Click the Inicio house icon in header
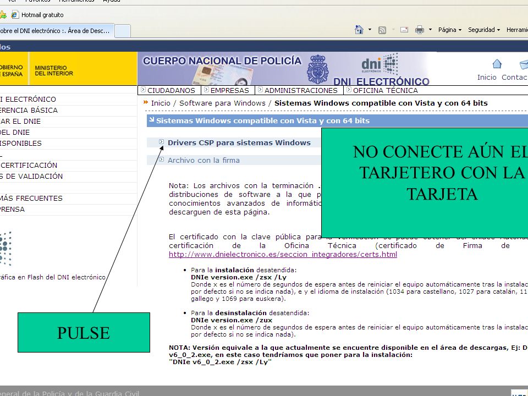This screenshot has width=528, height=396. coord(497,64)
